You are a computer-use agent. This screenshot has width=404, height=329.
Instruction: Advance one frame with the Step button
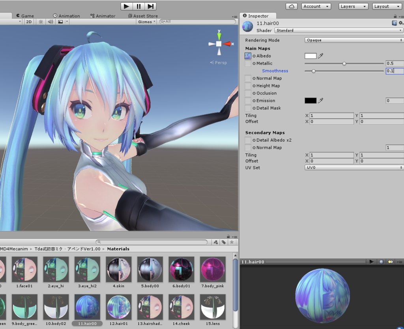click(x=150, y=6)
